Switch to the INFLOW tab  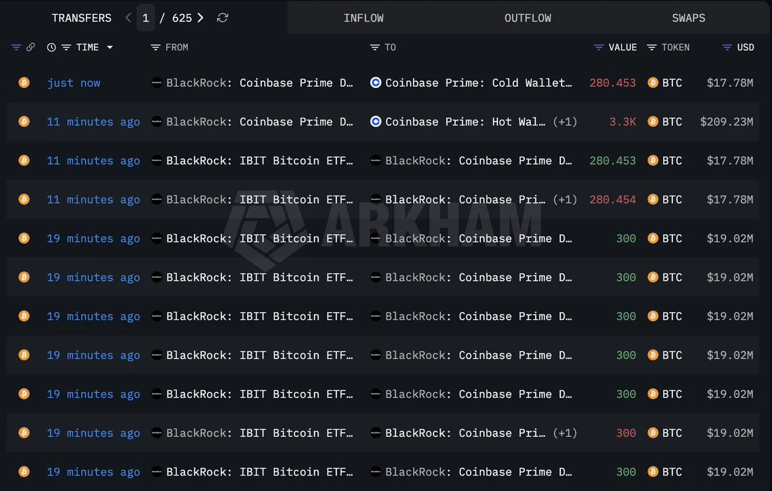point(363,18)
